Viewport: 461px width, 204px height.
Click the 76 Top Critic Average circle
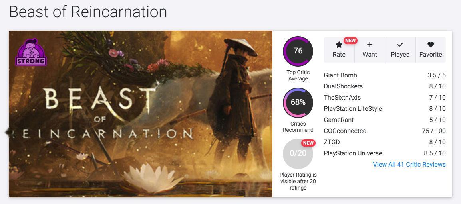click(x=298, y=51)
